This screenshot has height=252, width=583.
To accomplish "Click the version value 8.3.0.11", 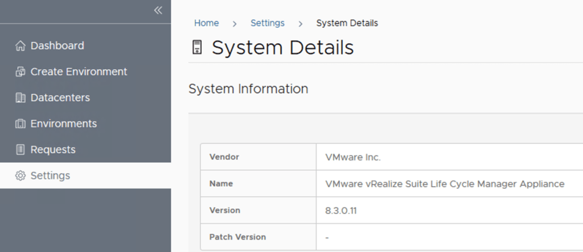I will pos(341,211).
